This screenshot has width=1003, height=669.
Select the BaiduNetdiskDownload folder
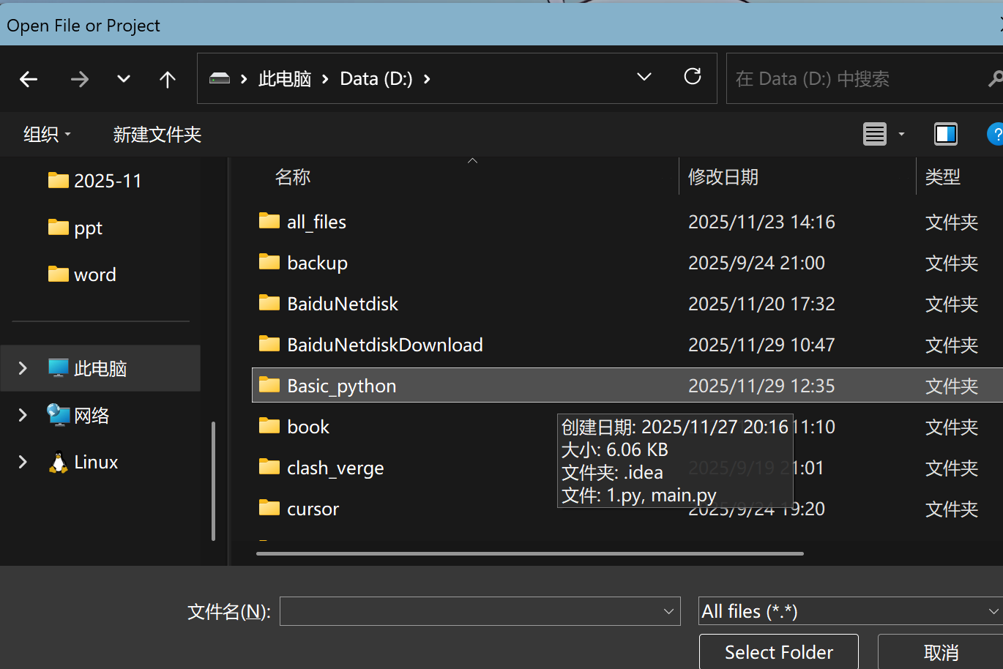pyautogui.click(x=384, y=345)
